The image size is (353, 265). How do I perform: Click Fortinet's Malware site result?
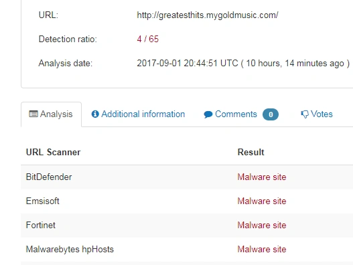[262, 225]
